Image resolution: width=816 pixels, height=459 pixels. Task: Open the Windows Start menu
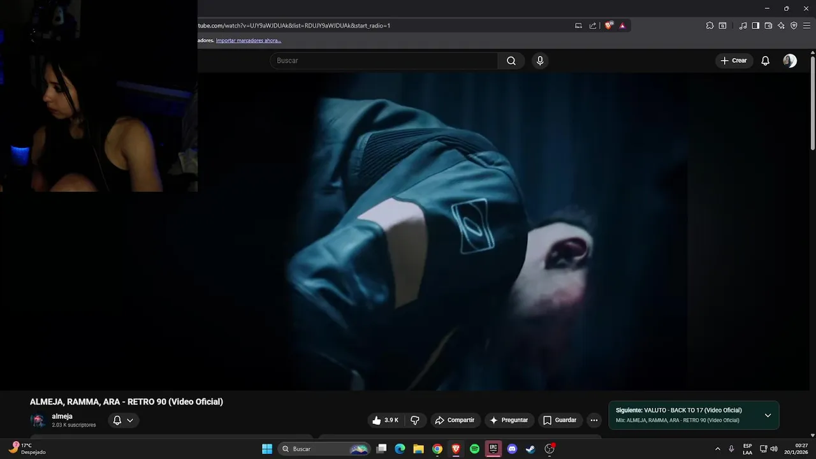[267, 449]
